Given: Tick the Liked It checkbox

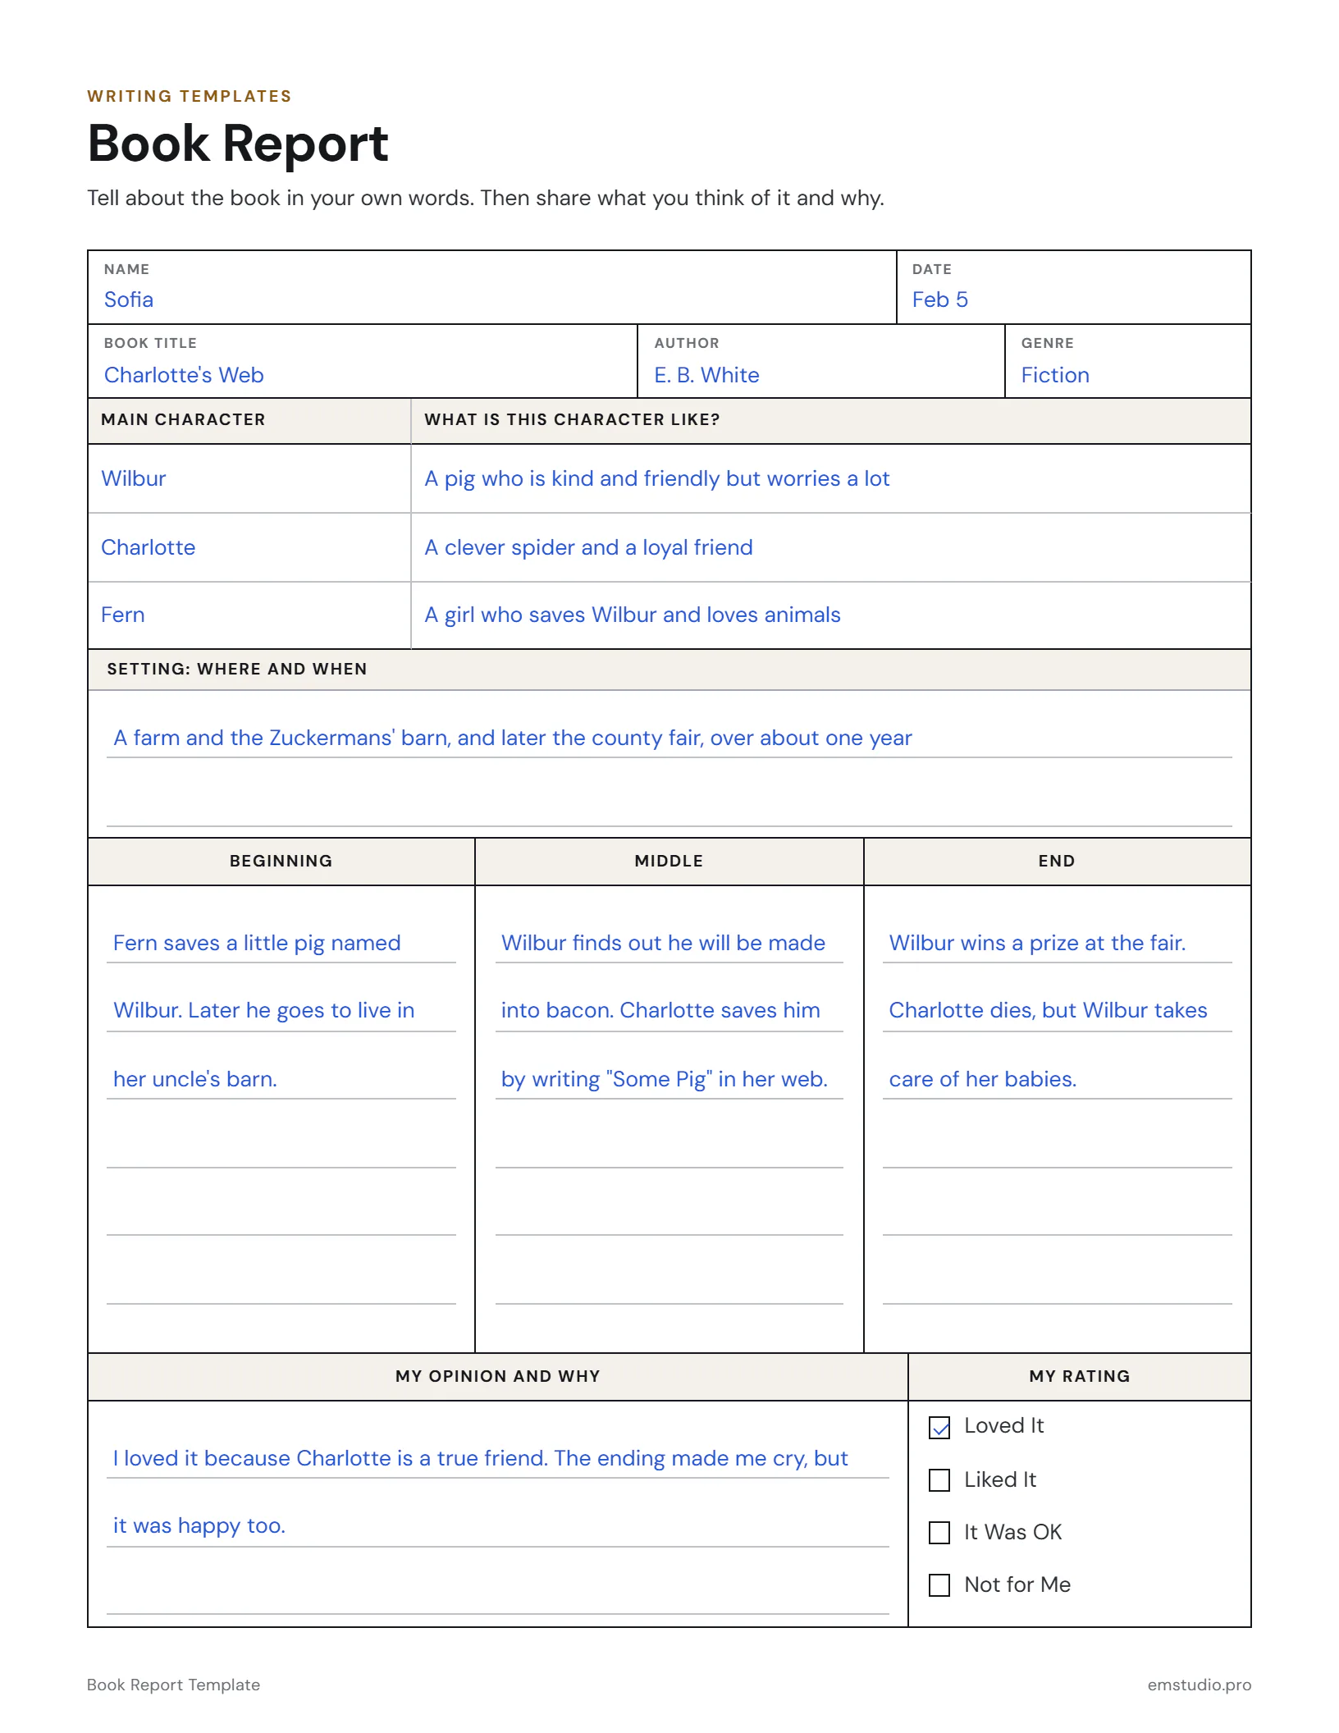Looking at the screenshot, I should coord(939,1480).
